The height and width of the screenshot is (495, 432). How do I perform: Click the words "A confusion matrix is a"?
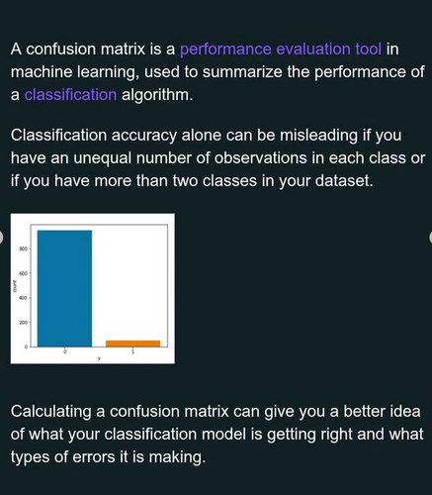[93, 49]
